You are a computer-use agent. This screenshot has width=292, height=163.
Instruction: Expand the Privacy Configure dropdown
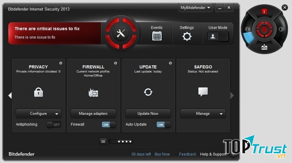point(57,114)
